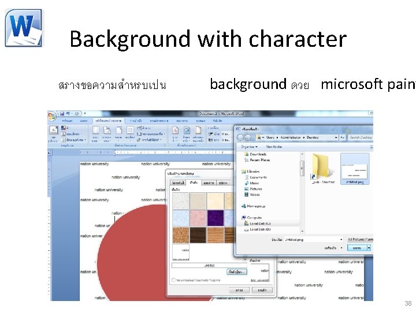Undo using the Quick Access arrow
The width and height of the screenshot is (416, 312).
[x=68, y=114]
